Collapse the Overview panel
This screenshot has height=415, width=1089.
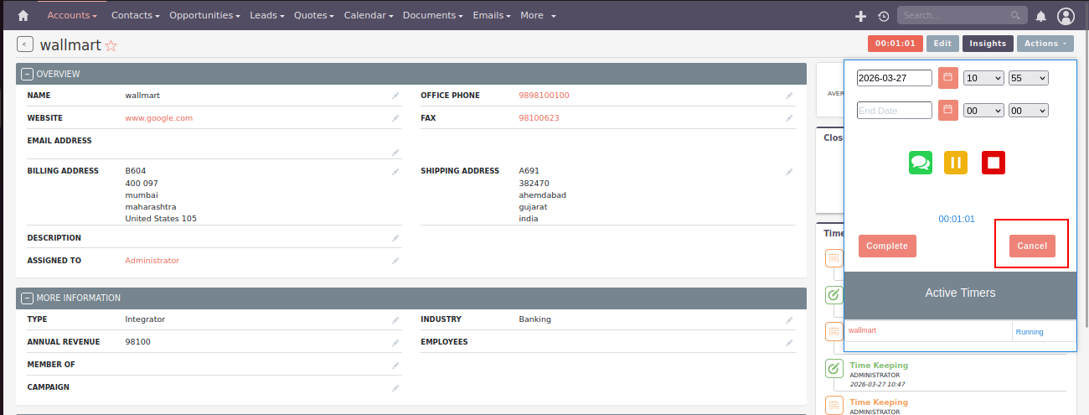click(27, 74)
